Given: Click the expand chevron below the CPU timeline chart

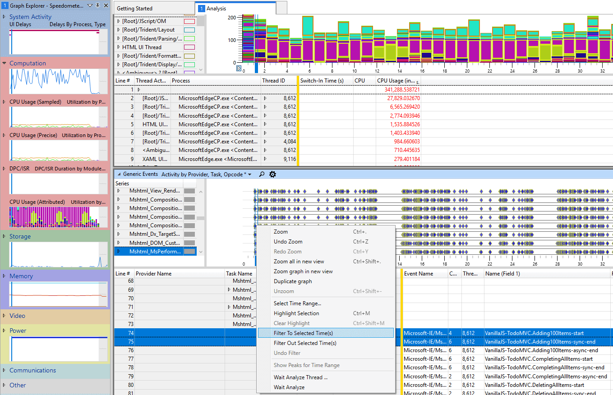Looking at the screenshot, I should 239,67.
